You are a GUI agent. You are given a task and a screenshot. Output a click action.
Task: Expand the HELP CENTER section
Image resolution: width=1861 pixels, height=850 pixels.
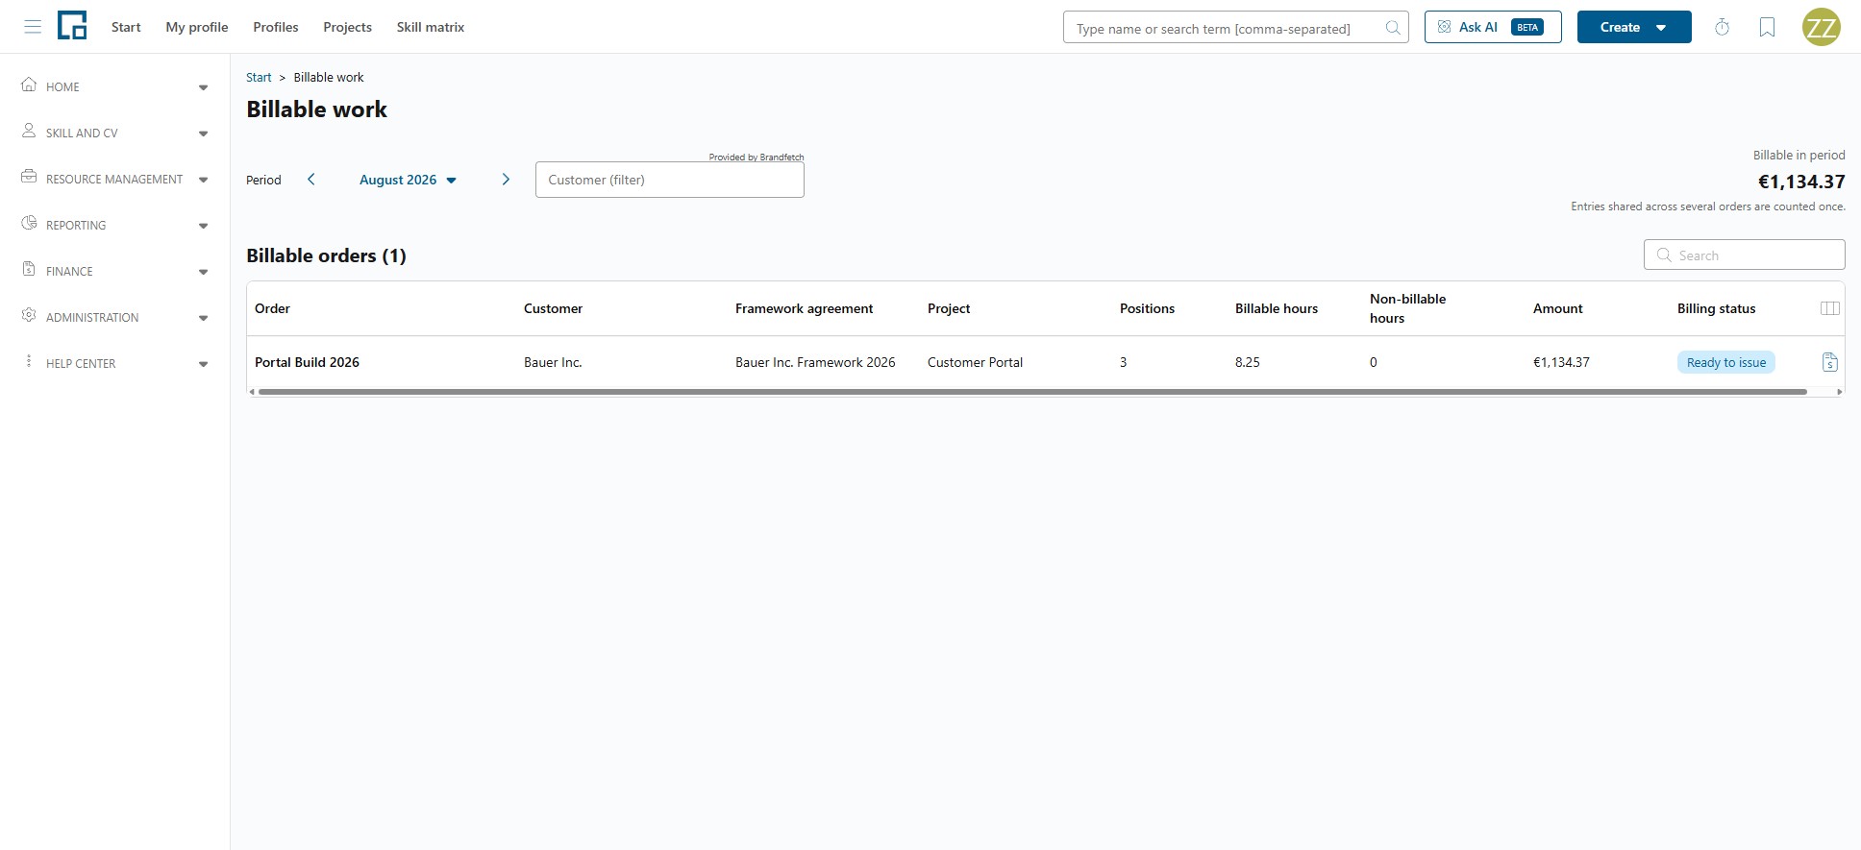[x=203, y=364]
